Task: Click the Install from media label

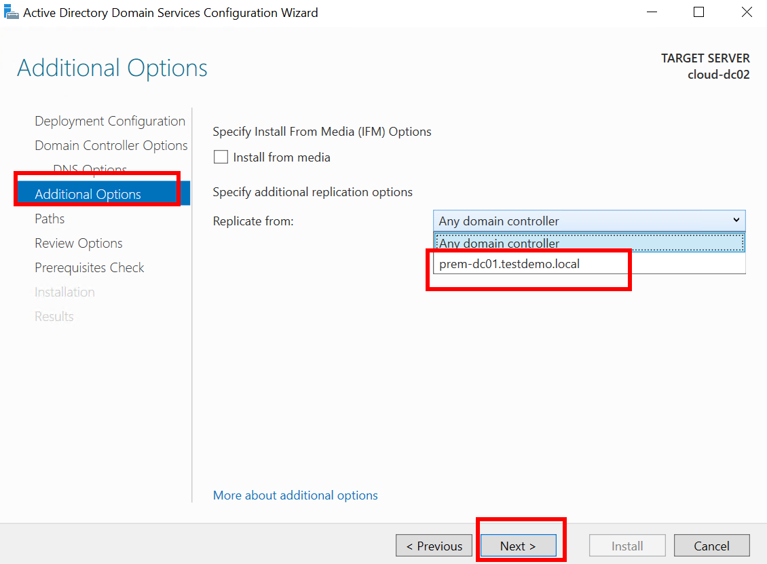Action: (x=282, y=157)
